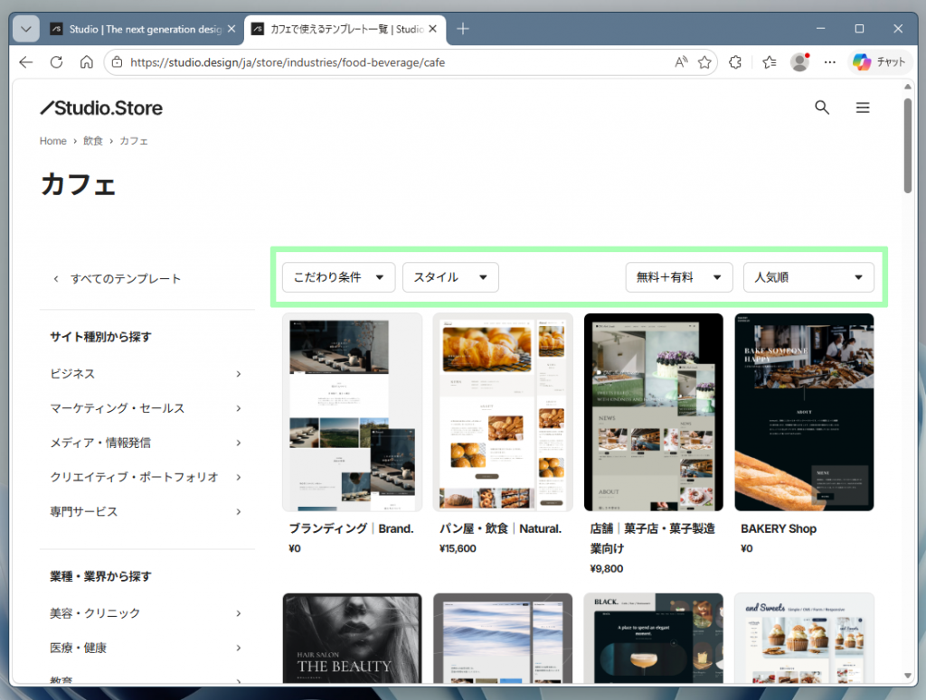Image resolution: width=926 pixels, height=700 pixels.
Task: Close the カフェ templates tab
Action: pyautogui.click(x=432, y=29)
